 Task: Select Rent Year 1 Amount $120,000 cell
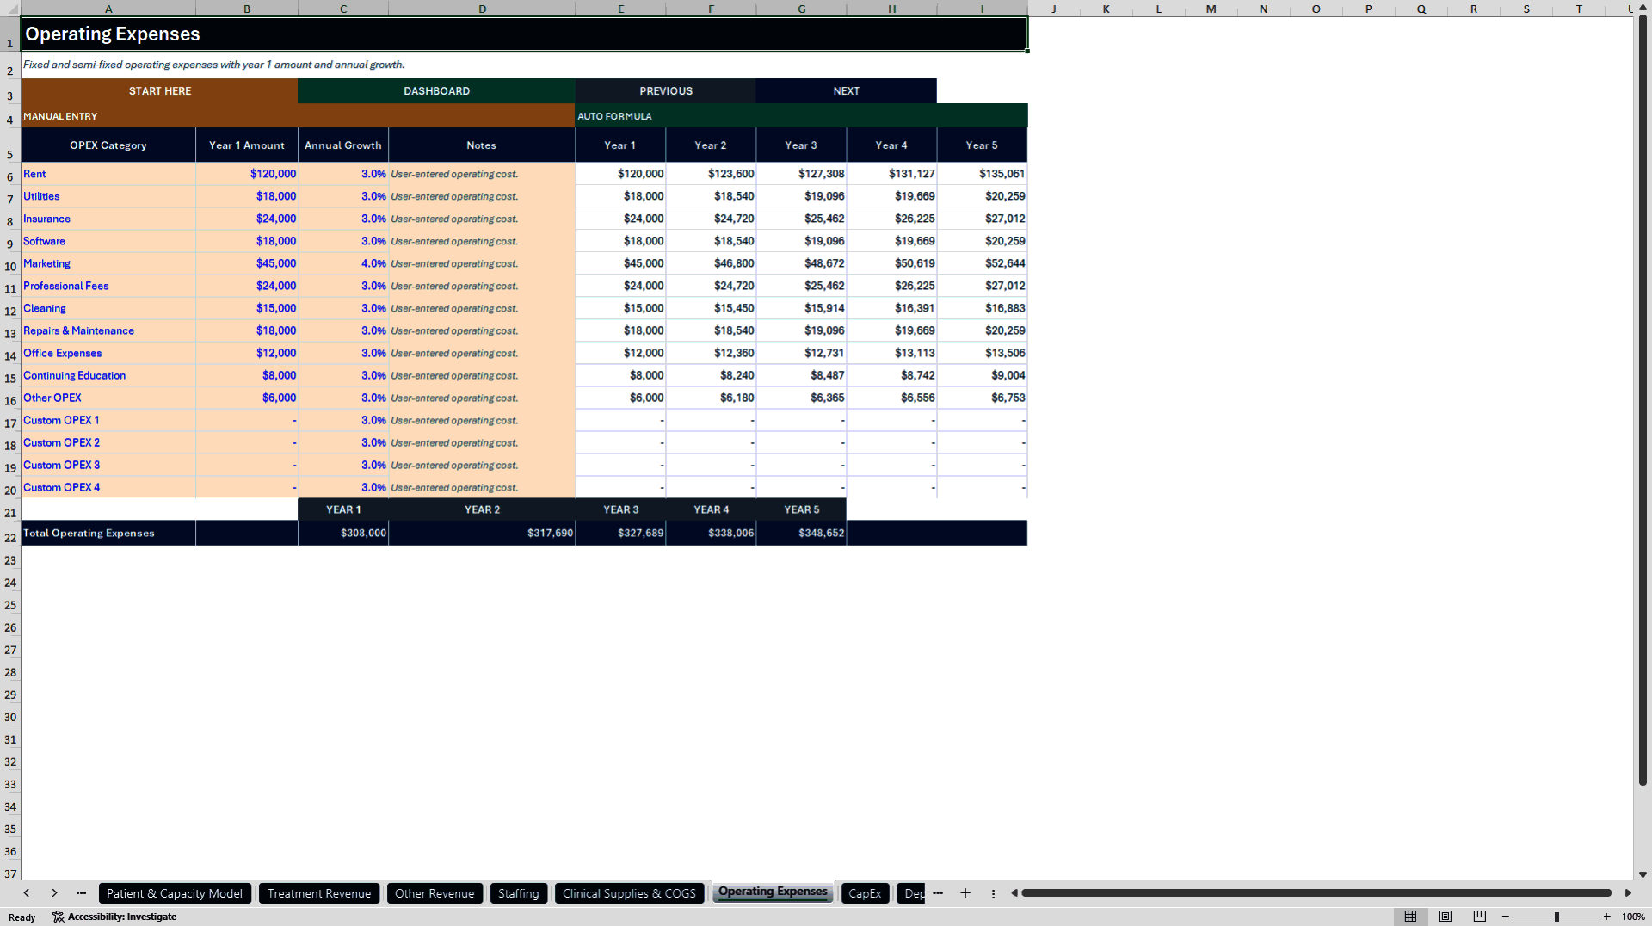pyautogui.click(x=247, y=174)
